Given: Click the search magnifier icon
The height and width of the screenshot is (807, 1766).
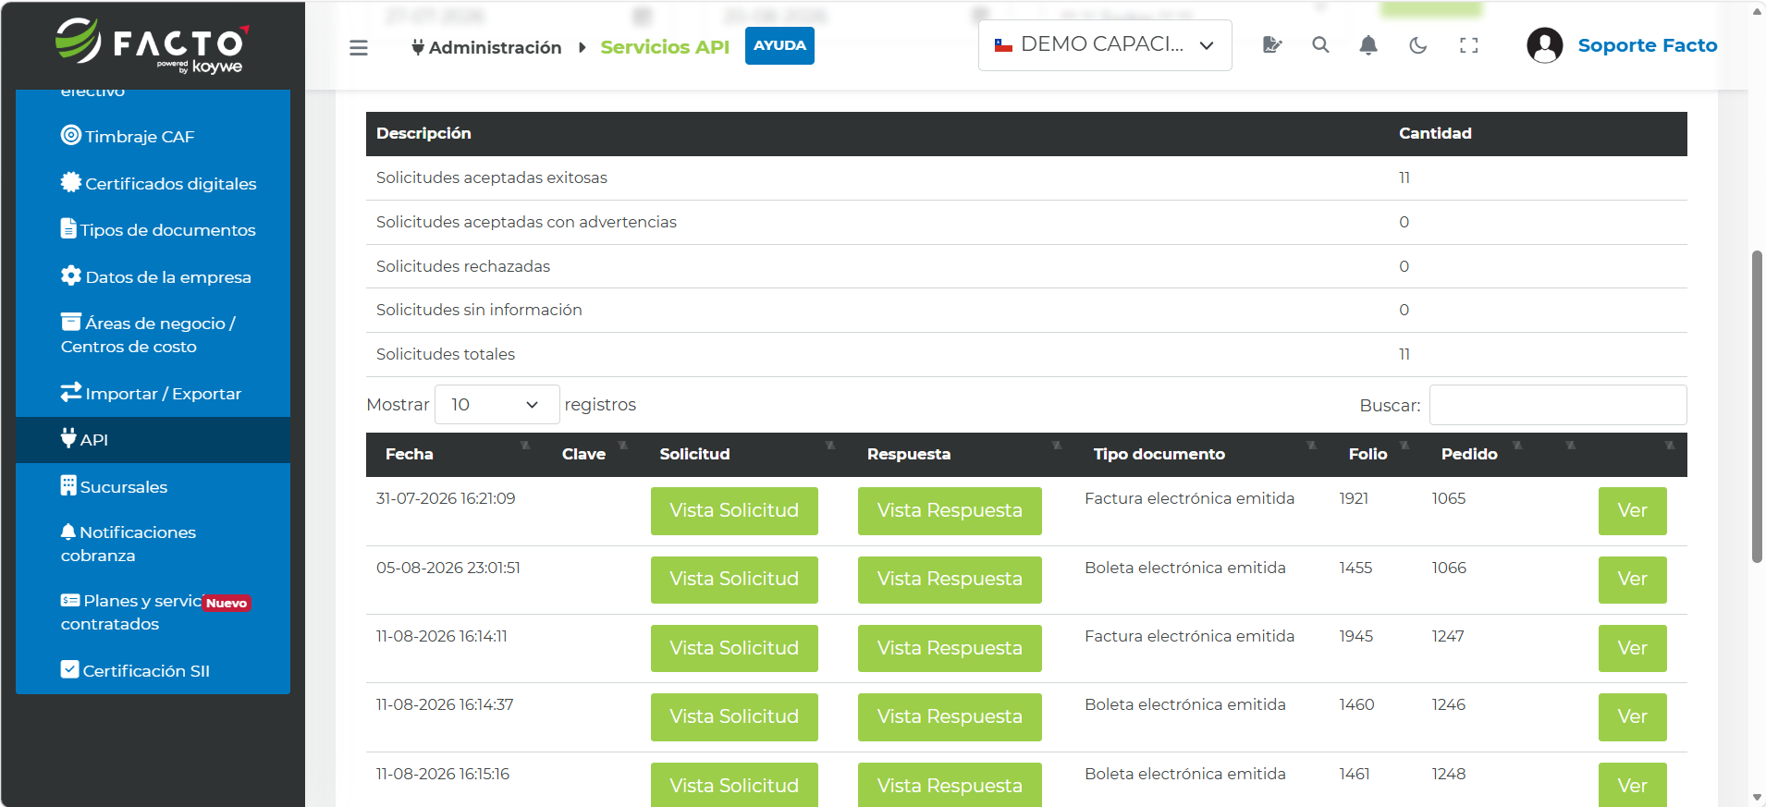Looking at the screenshot, I should pos(1320,45).
